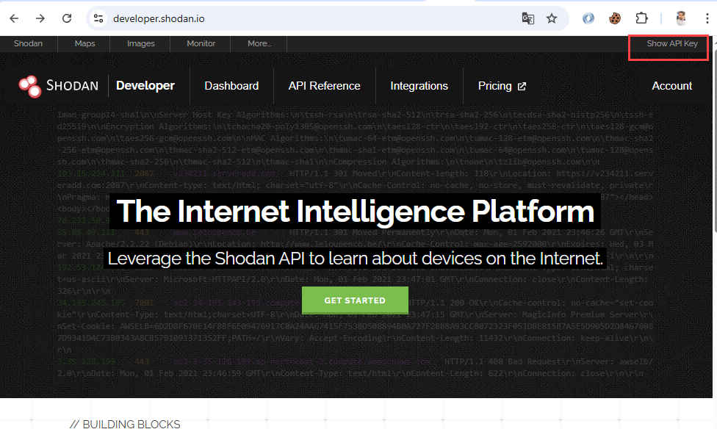Go back with the browser back arrow
This screenshot has width=717, height=429.
tap(14, 18)
